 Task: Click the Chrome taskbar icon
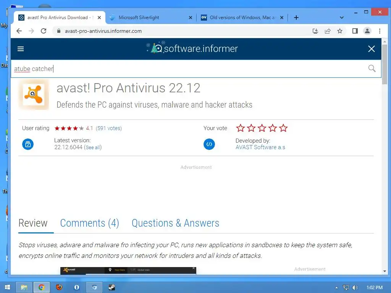[42, 287]
